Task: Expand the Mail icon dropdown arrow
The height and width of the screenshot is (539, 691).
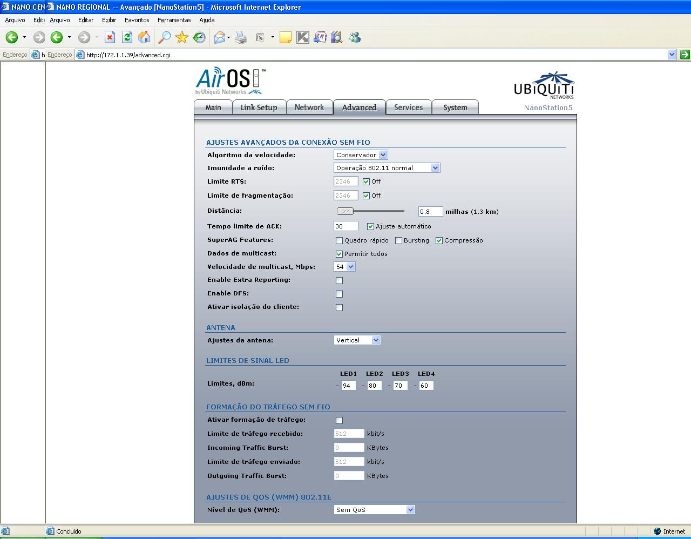Action: 229,37
